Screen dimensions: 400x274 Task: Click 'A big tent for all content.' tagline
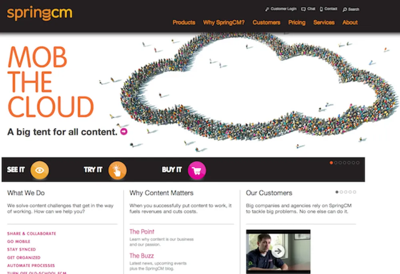[62, 132]
